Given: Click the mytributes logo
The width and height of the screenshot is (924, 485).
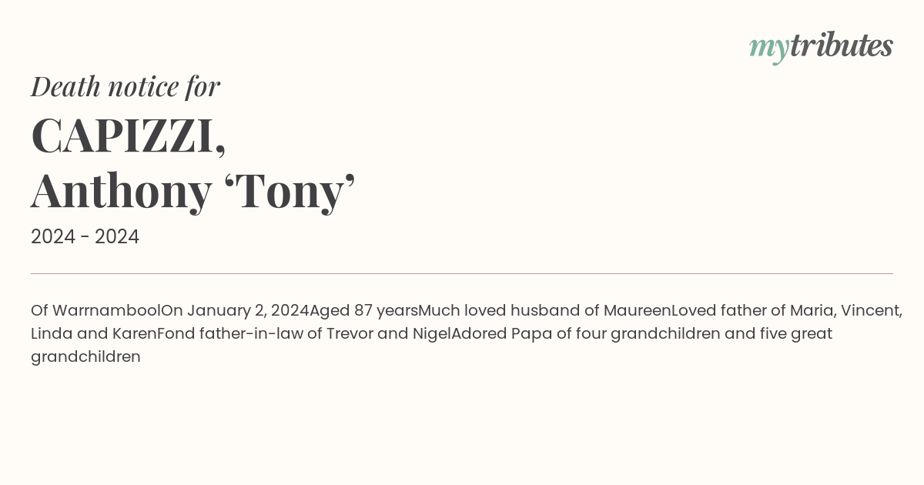Looking at the screenshot, I should coord(821,48).
